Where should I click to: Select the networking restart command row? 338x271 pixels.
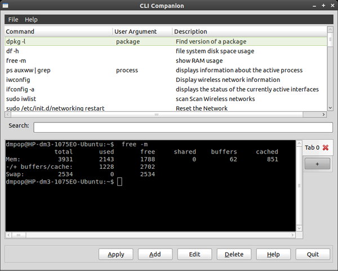166,108
